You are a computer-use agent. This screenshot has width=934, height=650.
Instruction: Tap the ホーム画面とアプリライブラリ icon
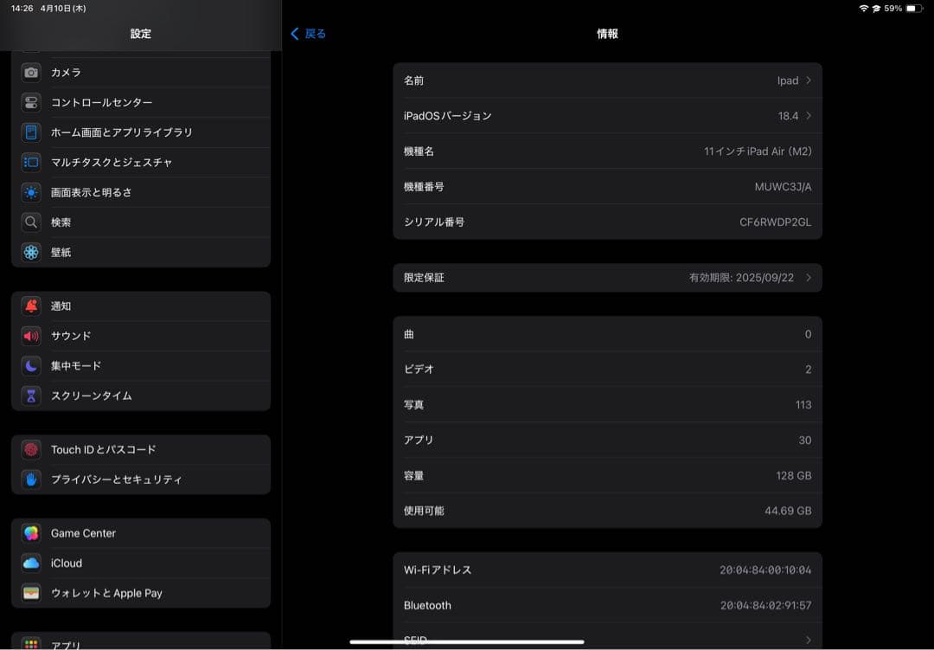pos(31,132)
